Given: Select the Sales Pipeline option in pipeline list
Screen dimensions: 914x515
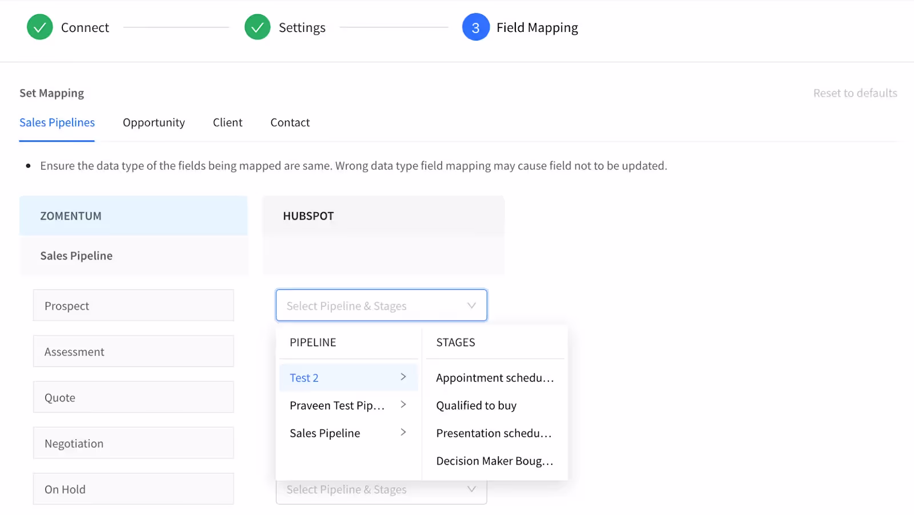Looking at the screenshot, I should coord(348,433).
